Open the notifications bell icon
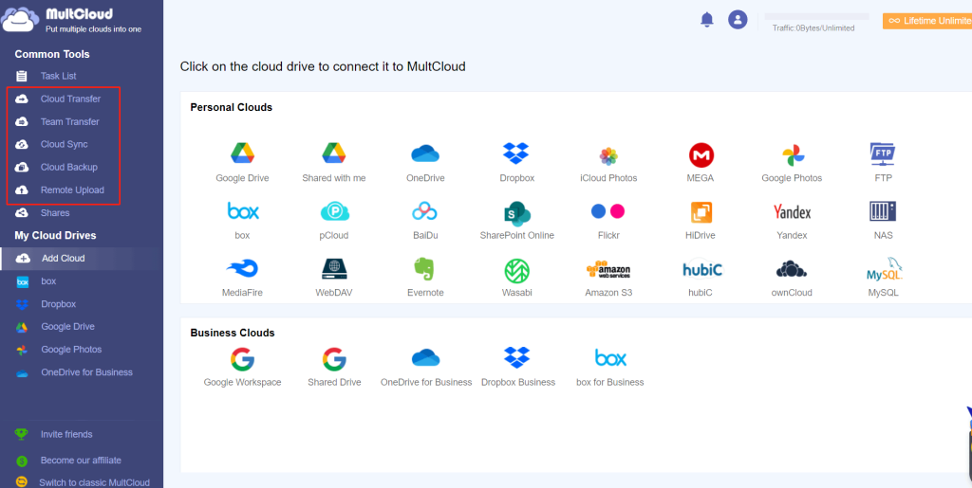Screen dimensions: 972x488 coord(706,20)
